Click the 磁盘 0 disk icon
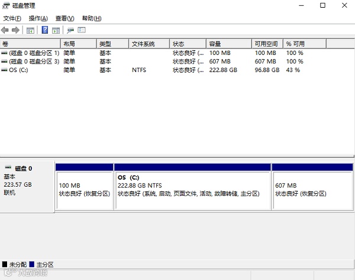Viewport: 355px width, 280px height. pyautogui.click(x=8, y=167)
